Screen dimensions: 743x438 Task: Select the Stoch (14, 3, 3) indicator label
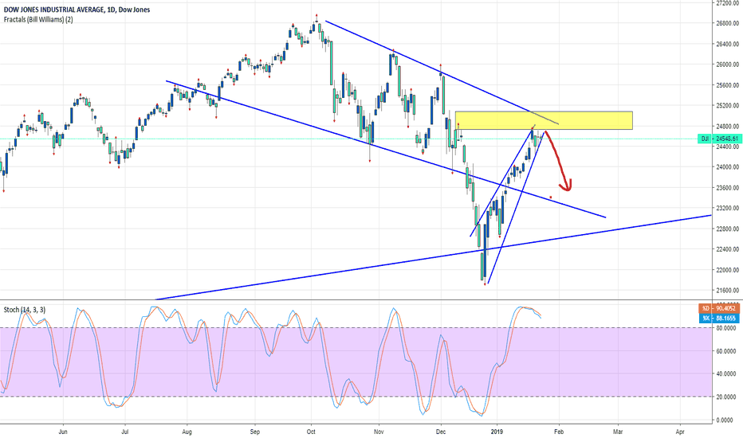tap(25, 310)
